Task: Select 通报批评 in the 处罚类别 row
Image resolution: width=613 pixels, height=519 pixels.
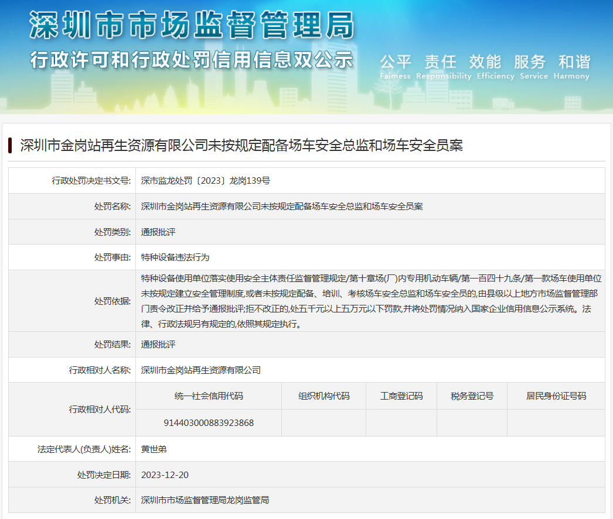Action: [x=158, y=232]
